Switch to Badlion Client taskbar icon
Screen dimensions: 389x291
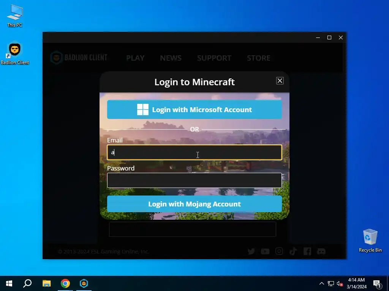pos(84,283)
